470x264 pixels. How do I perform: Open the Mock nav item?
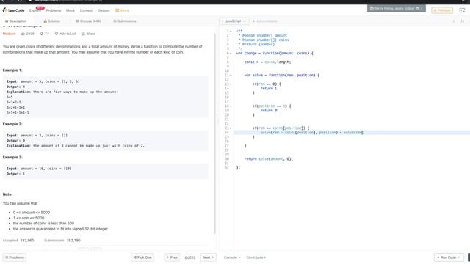[70, 10]
